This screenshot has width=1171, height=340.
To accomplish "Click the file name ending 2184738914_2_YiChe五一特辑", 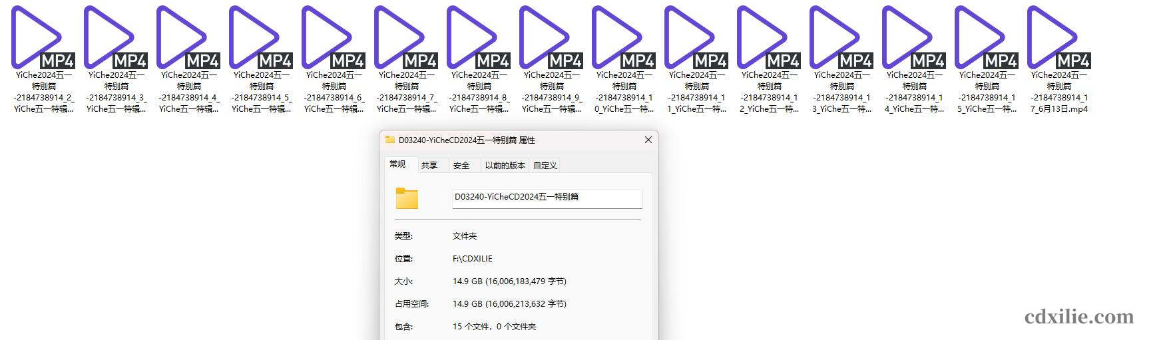I will pyautogui.click(x=44, y=92).
